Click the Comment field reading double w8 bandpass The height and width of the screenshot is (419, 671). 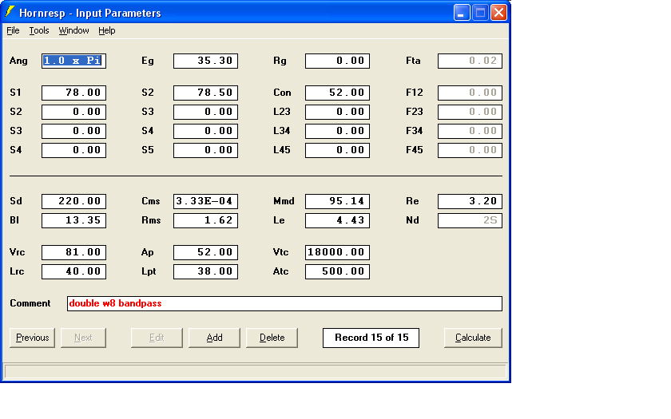click(284, 303)
